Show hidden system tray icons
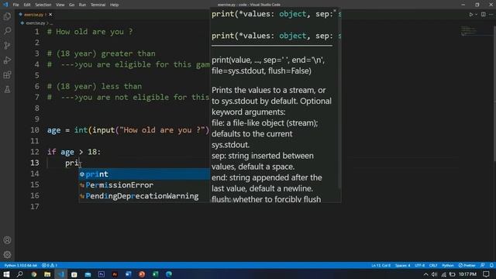 pyautogui.click(x=425, y=274)
